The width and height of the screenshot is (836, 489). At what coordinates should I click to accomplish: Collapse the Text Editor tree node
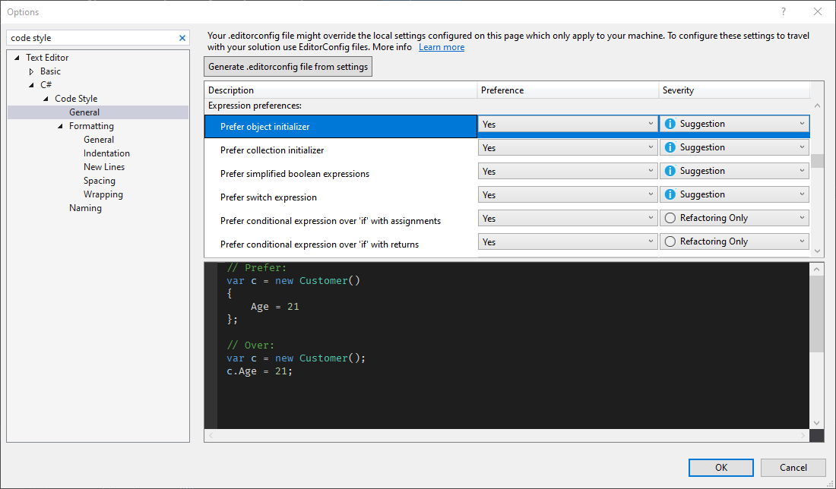point(17,57)
